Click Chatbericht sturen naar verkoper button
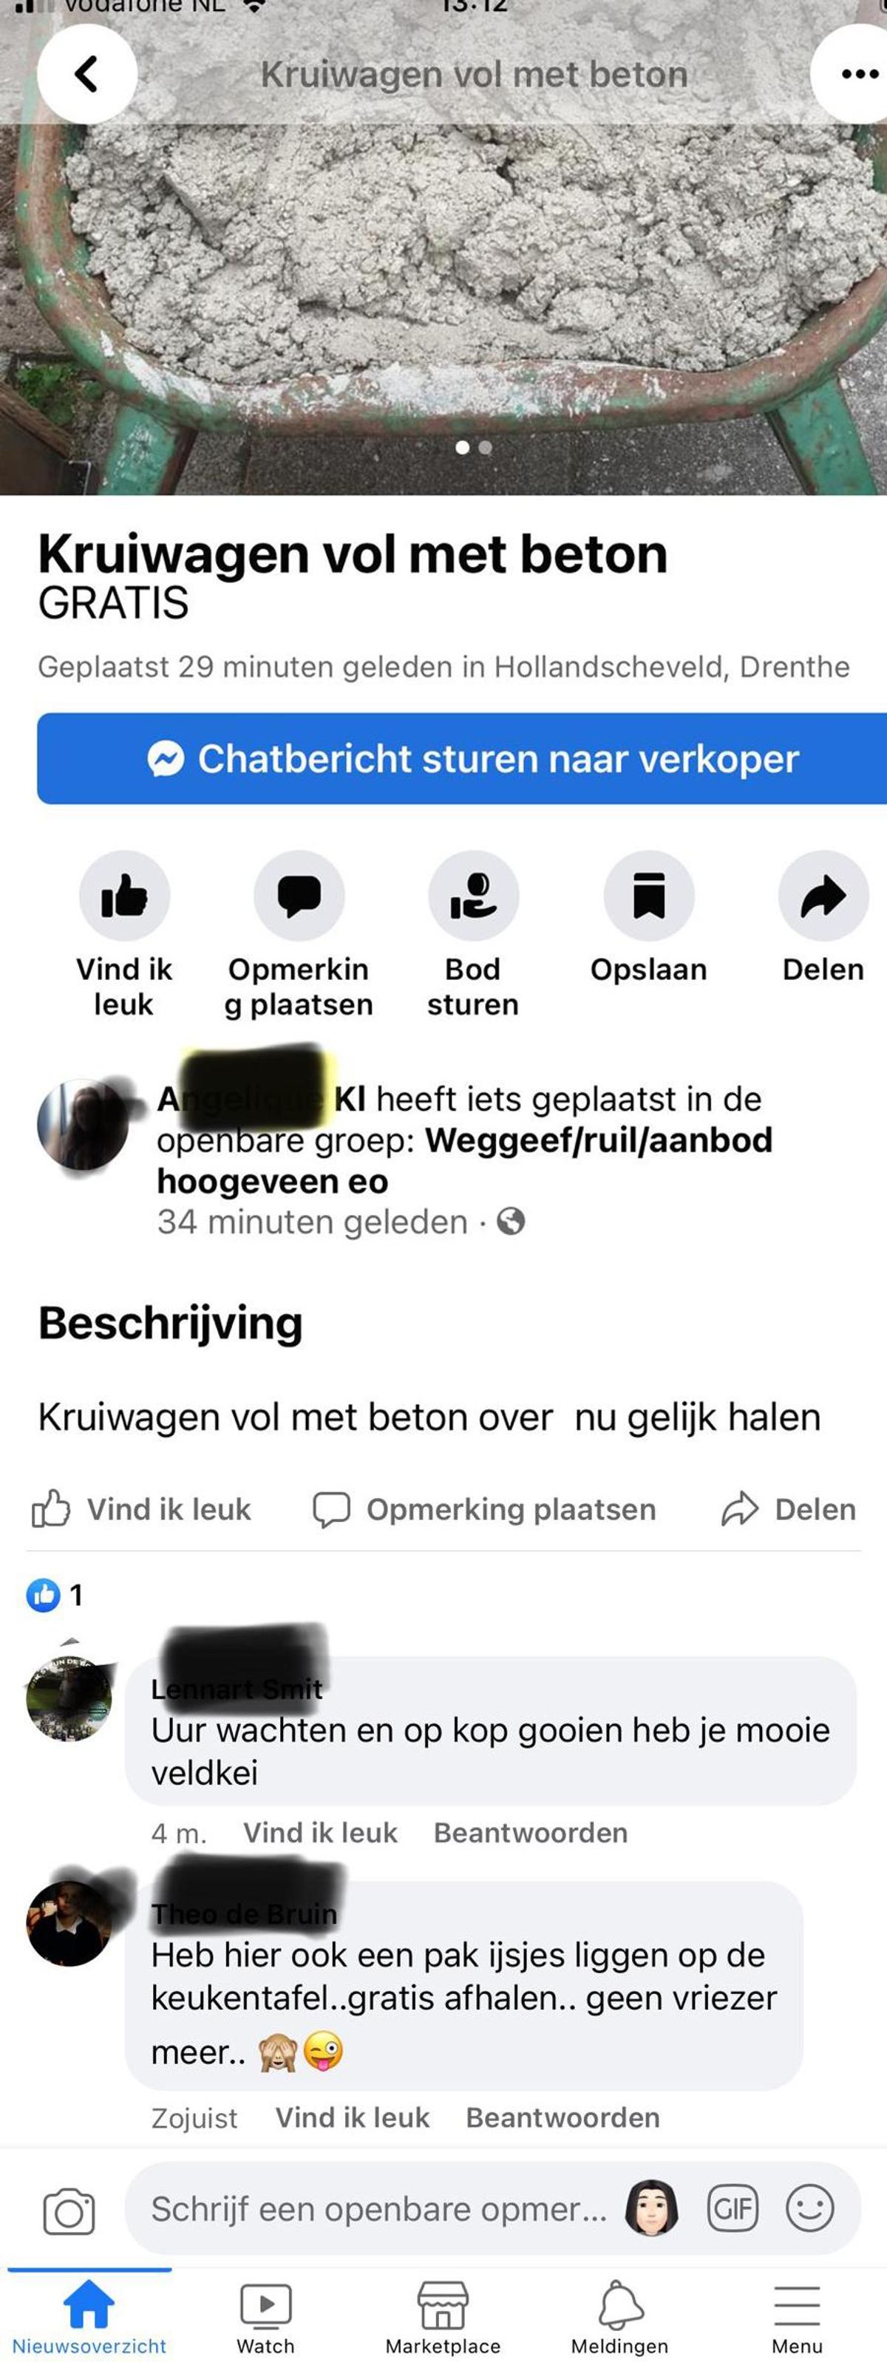Screen dimensions: 887x2362 tap(462, 758)
